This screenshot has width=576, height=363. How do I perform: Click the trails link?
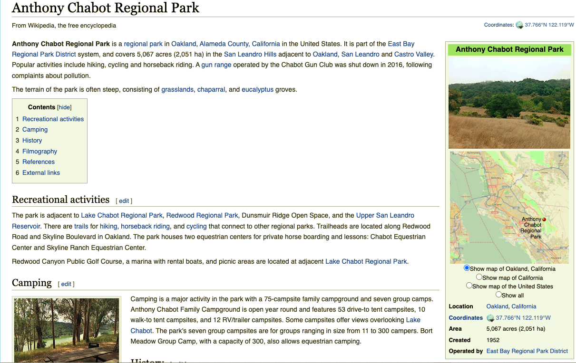click(81, 227)
